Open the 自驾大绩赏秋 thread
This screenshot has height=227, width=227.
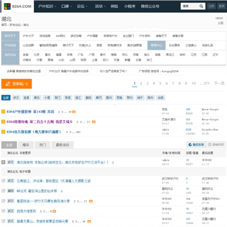coord(26,211)
